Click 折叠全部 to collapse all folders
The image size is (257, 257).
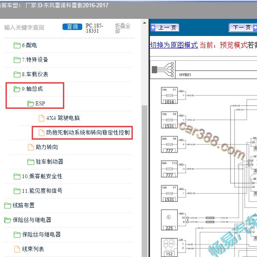[x=123, y=28]
